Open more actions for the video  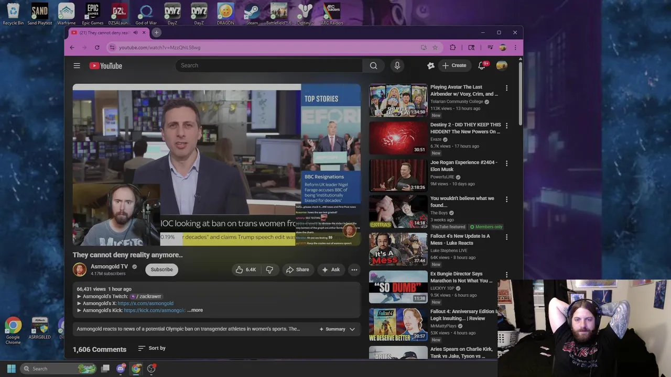[x=354, y=270]
